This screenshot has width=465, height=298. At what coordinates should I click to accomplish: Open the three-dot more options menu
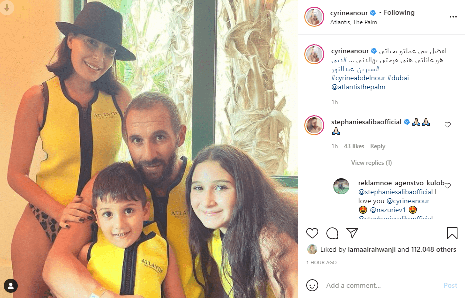click(x=453, y=17)
